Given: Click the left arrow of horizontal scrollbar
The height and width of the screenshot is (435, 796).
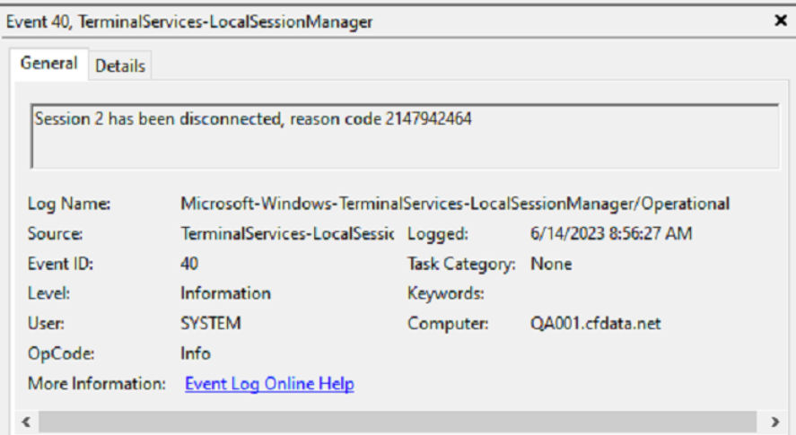Looking at the screenshot, I should click(26, 422).
